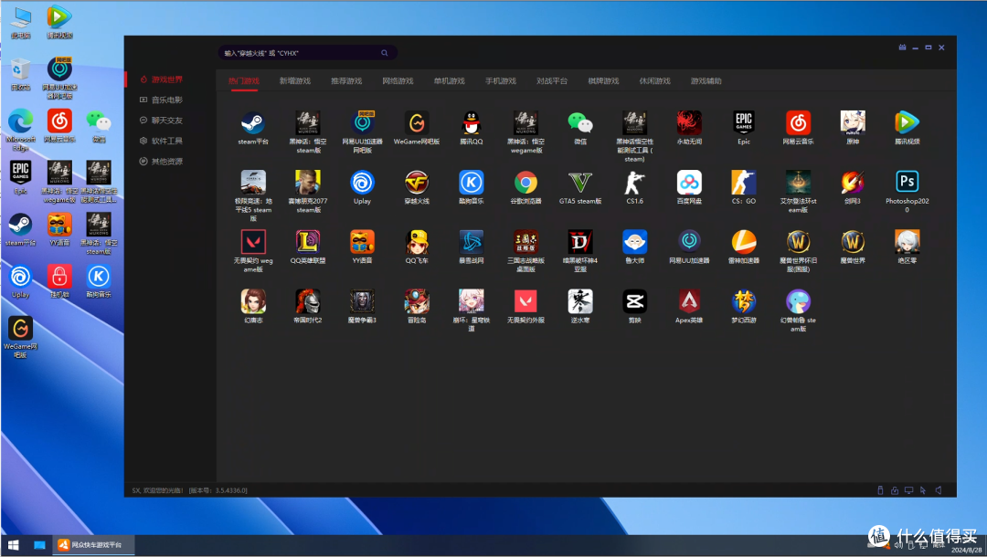This screenshot has width=987, height=557.
Task: Open 游戏辅助 tab
Action: coord(706,81)
